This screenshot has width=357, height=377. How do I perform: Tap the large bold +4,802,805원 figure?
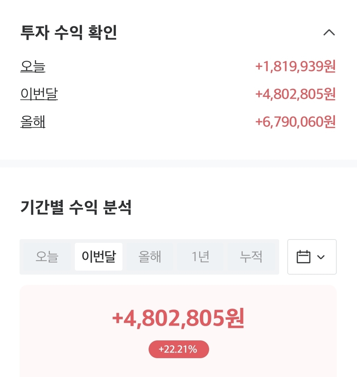coord(178,318)
